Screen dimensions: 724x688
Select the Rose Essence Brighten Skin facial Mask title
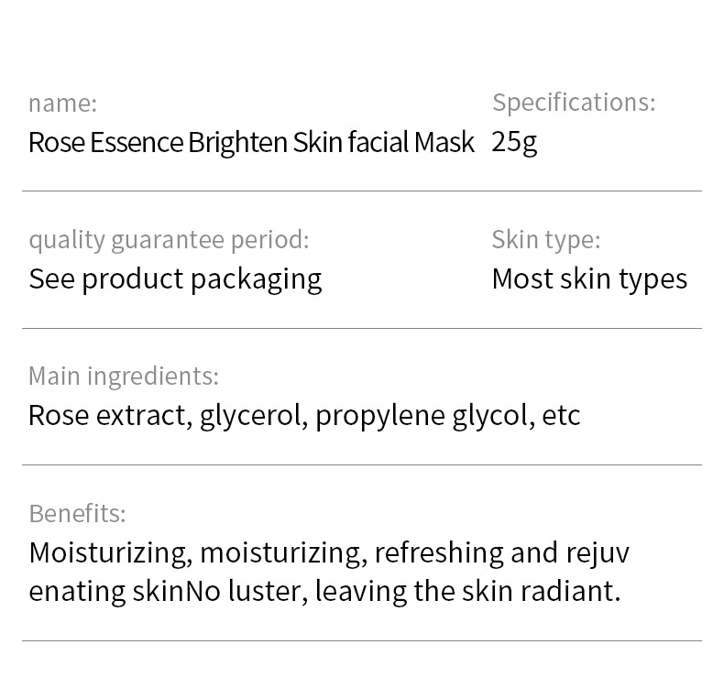click(x=251, y=143)
